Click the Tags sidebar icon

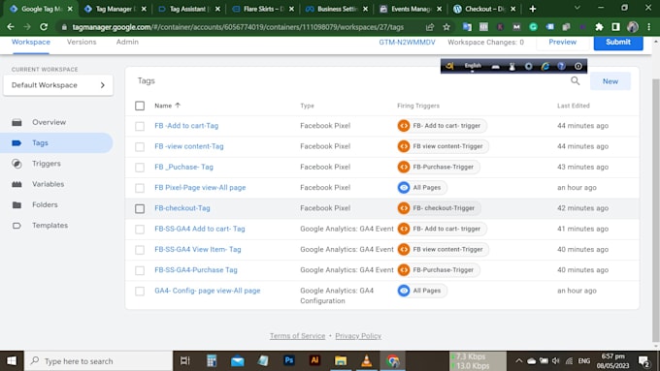coord(16,142)
